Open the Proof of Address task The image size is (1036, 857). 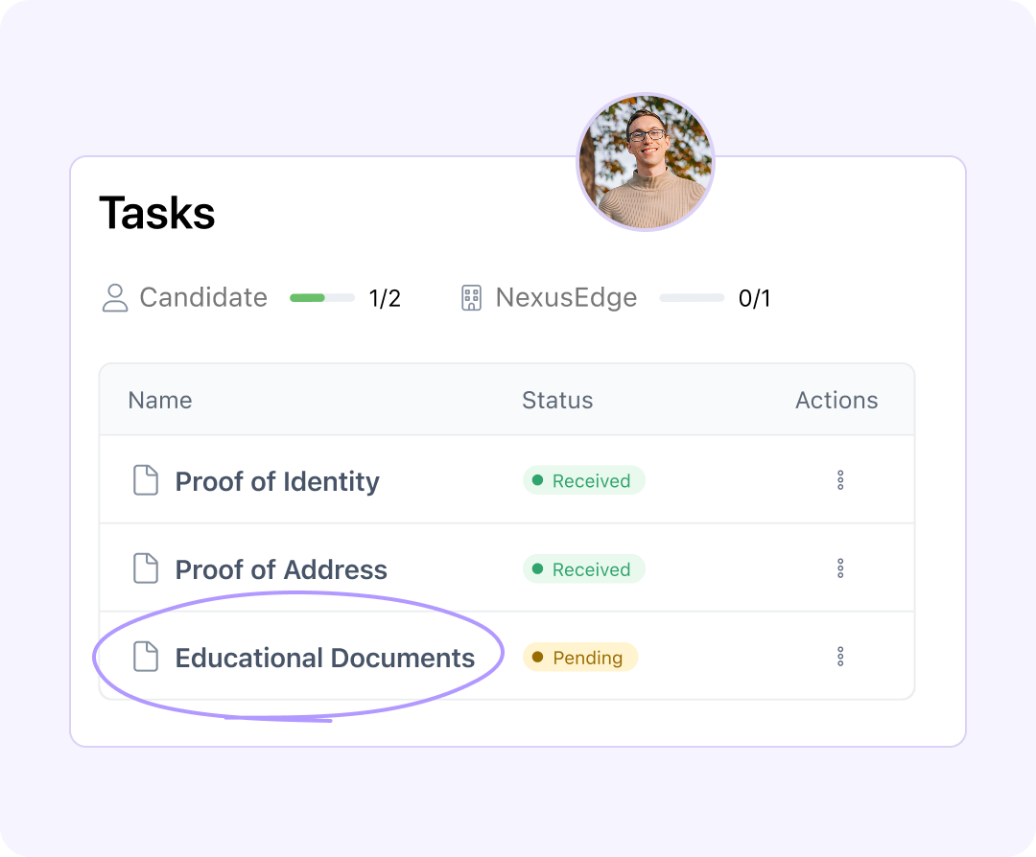point(281,569)
